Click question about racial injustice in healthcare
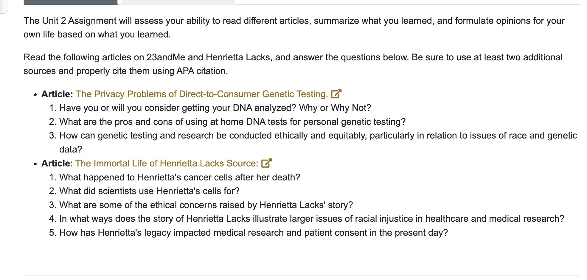 312,218
